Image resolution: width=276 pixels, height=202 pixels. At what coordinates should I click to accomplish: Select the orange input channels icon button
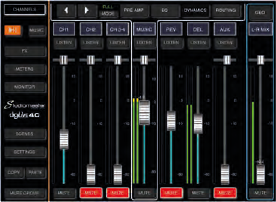tap(13, 30)
